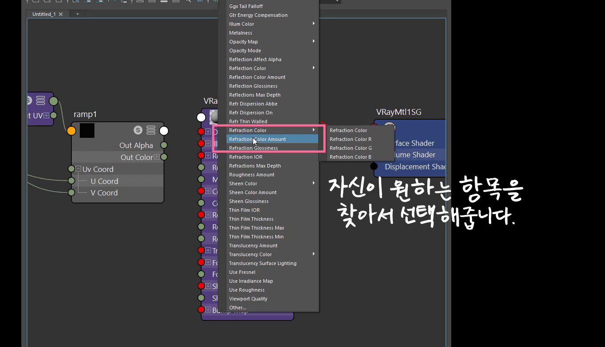
Task: Close the Untitled_1 tab
Action: point(61,14)
